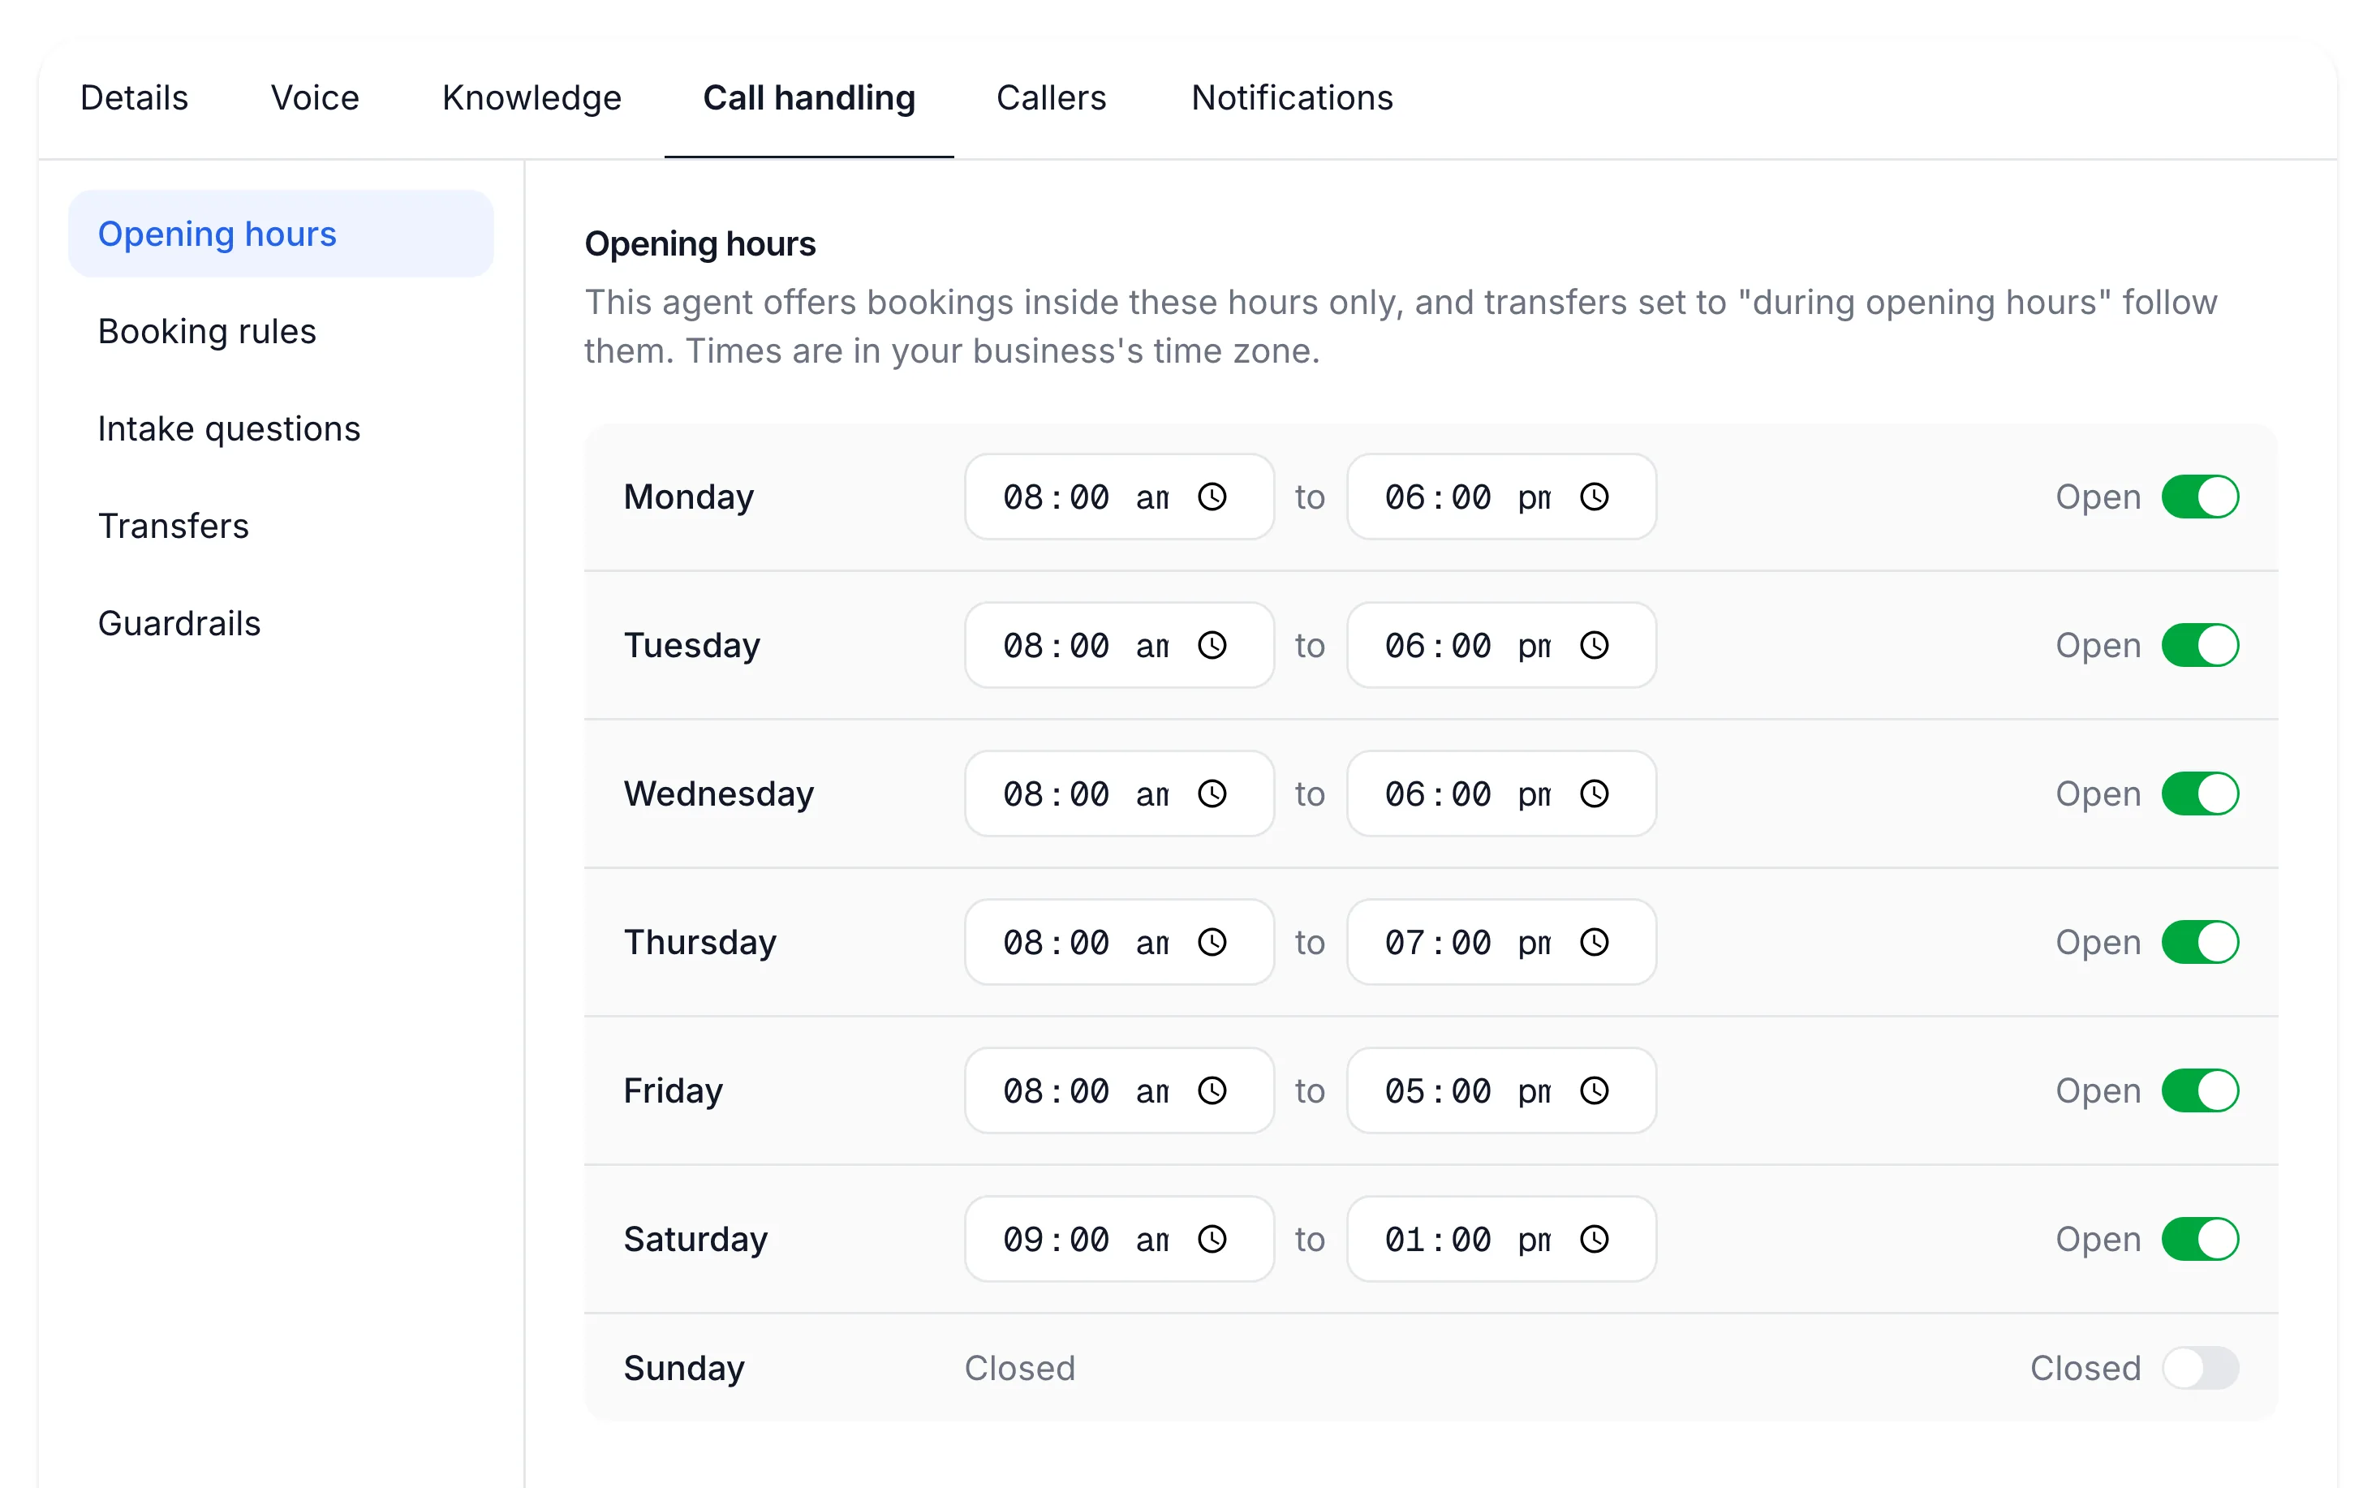Disable the Thursday open toggle
This screenshot has width=2376, height=1488.
pos(2200,943)
